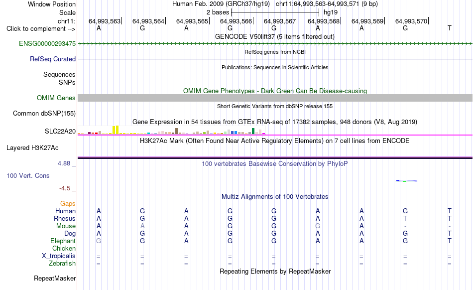The height and width of the screenshot is (290, 473).
Task: Click the 'Chicken' alignment row label
Action: (x=64, y=248)
